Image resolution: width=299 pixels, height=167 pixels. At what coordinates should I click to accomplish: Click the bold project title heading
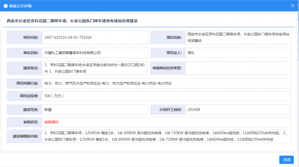pyautogui.click(x=72, y=21)
